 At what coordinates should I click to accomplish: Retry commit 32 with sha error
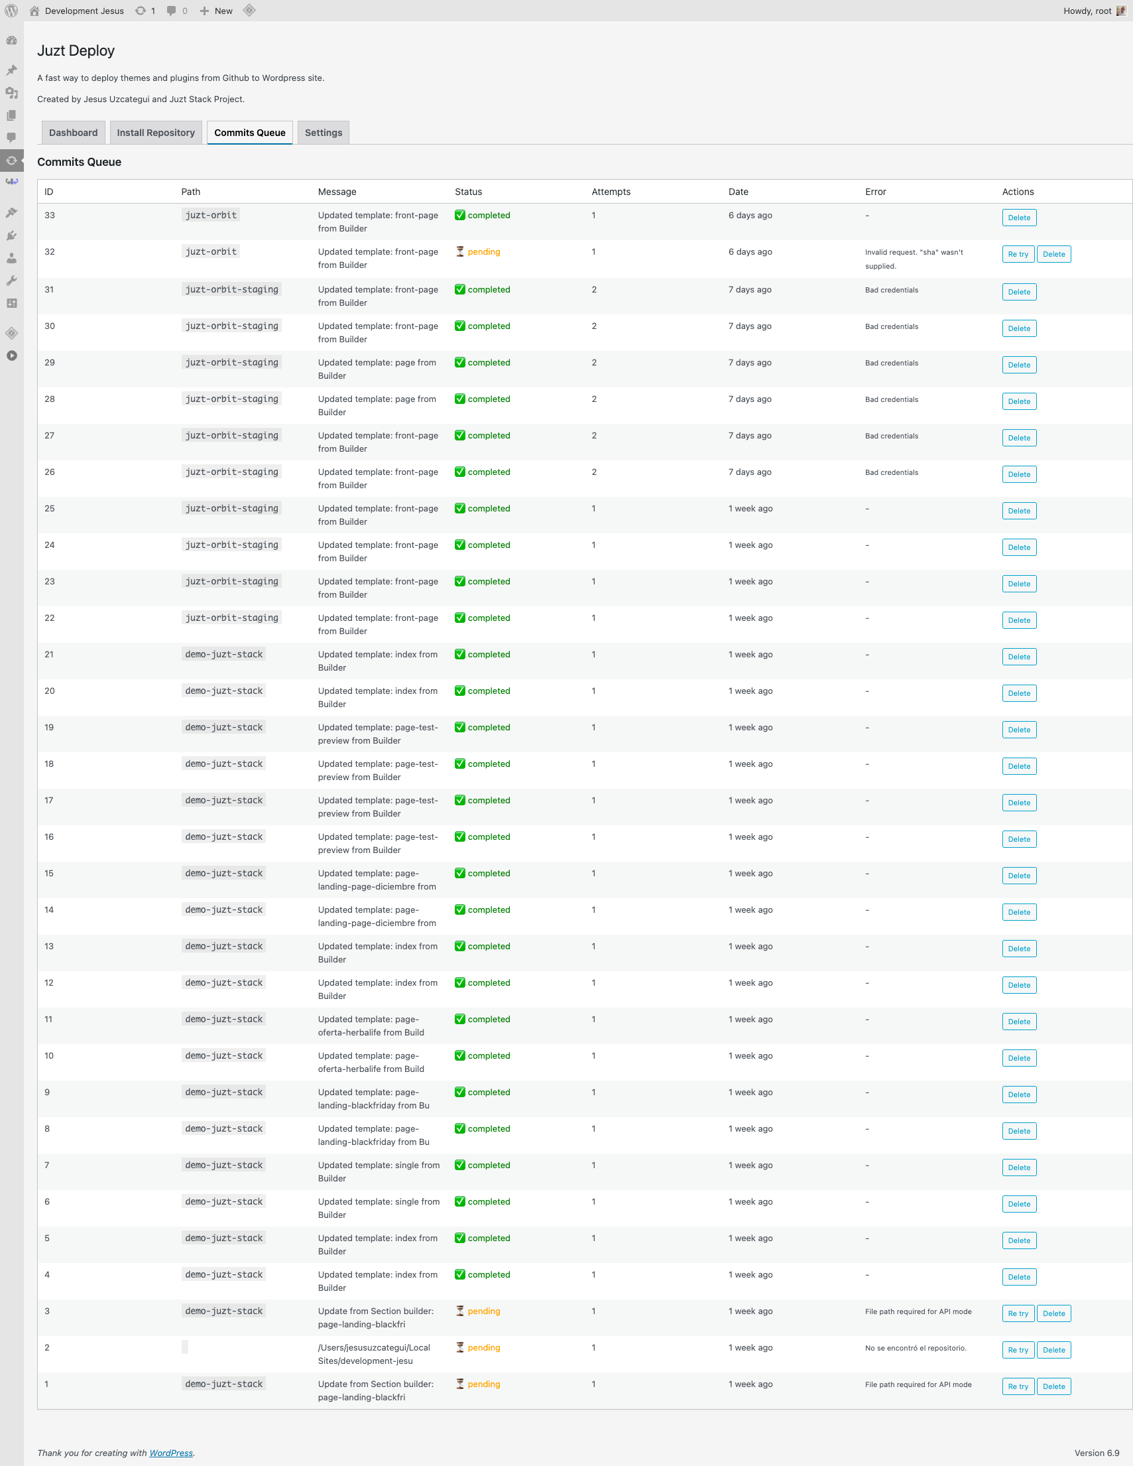[x=1018, y=255]
